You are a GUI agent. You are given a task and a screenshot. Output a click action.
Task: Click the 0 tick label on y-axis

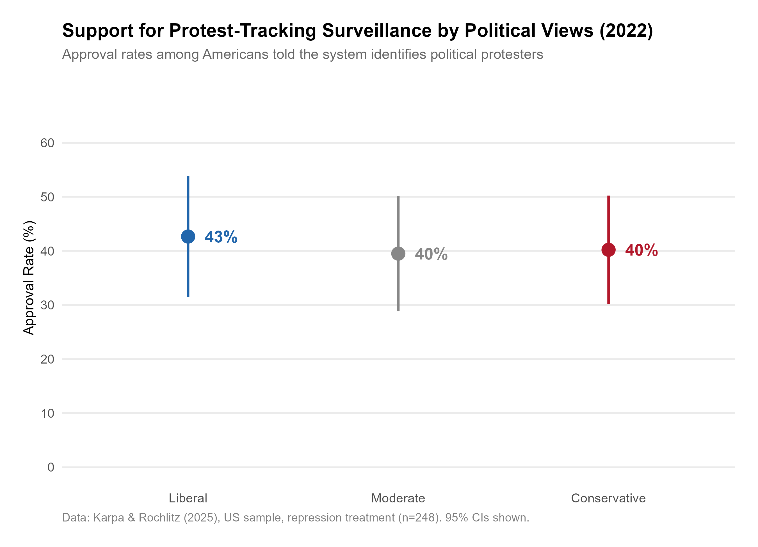pyautogui.click(x=51, y=467)
